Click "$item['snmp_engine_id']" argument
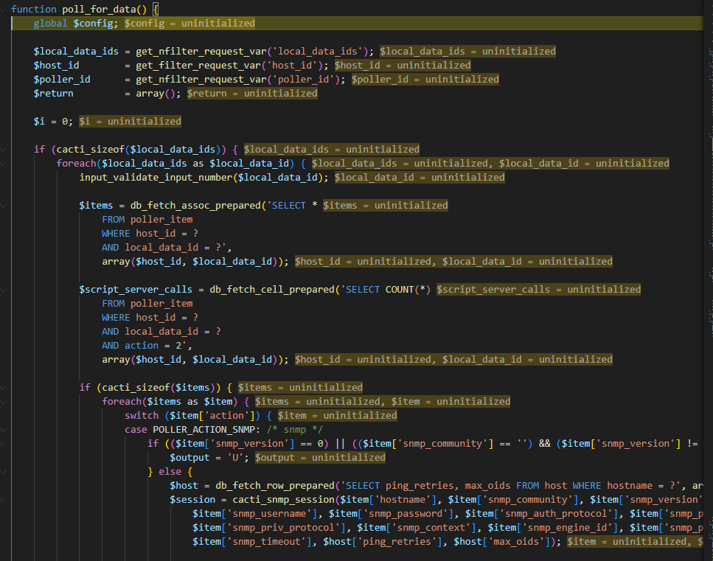The width and height of the screenshot is (713, 561). (553, 528)
